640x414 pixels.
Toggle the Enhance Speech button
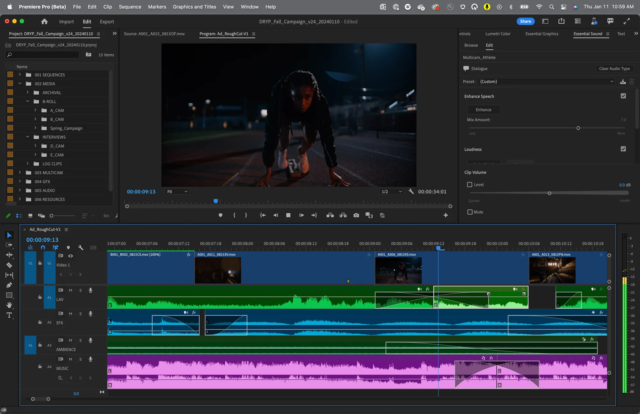click(623, 96)
